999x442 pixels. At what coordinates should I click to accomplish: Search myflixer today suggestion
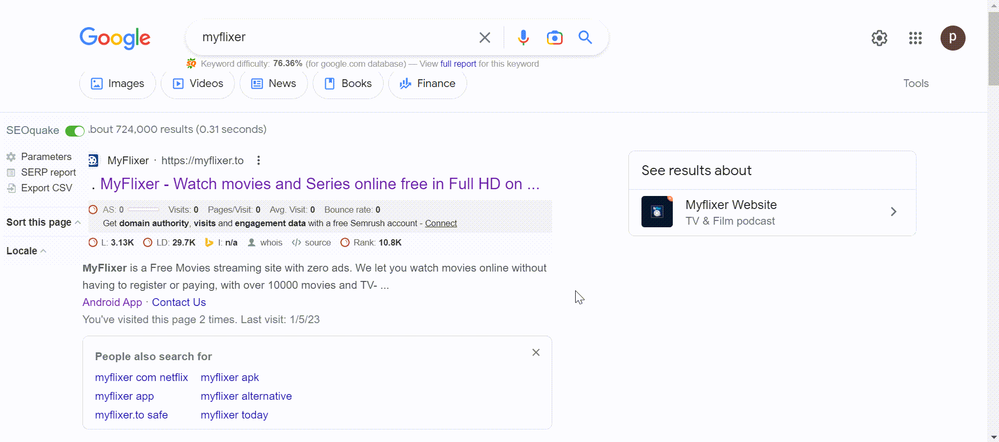coord(234,415)
